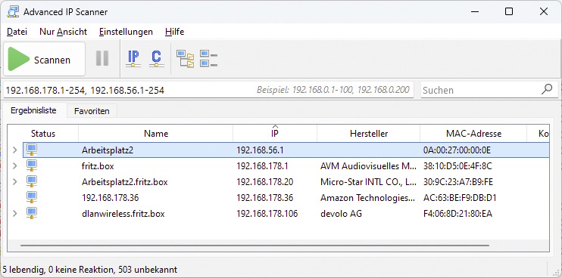Start scan with the Scannen button
The image size is (562, 278).
(x=45, y=59)
